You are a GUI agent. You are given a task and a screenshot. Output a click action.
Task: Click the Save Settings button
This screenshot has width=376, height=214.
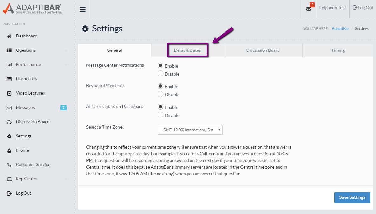(x=352, y=197)
